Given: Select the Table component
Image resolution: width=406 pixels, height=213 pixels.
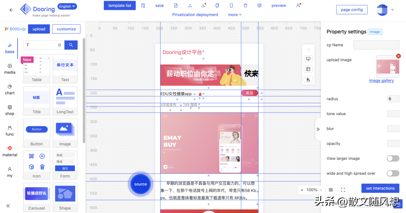Looking at the screenshot, I should pyautogui.click(x=36, y=69).
